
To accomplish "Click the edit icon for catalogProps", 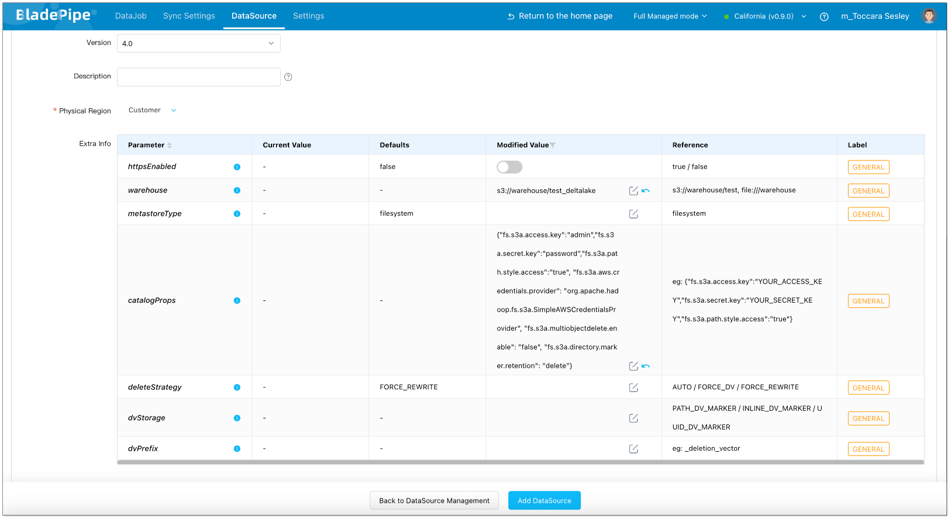I will [633, 366].
